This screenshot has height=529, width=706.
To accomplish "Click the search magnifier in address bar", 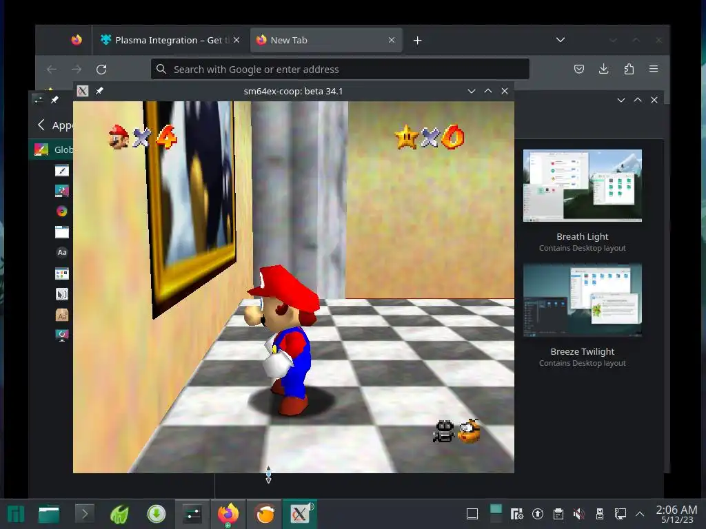I will coord(161,69).
